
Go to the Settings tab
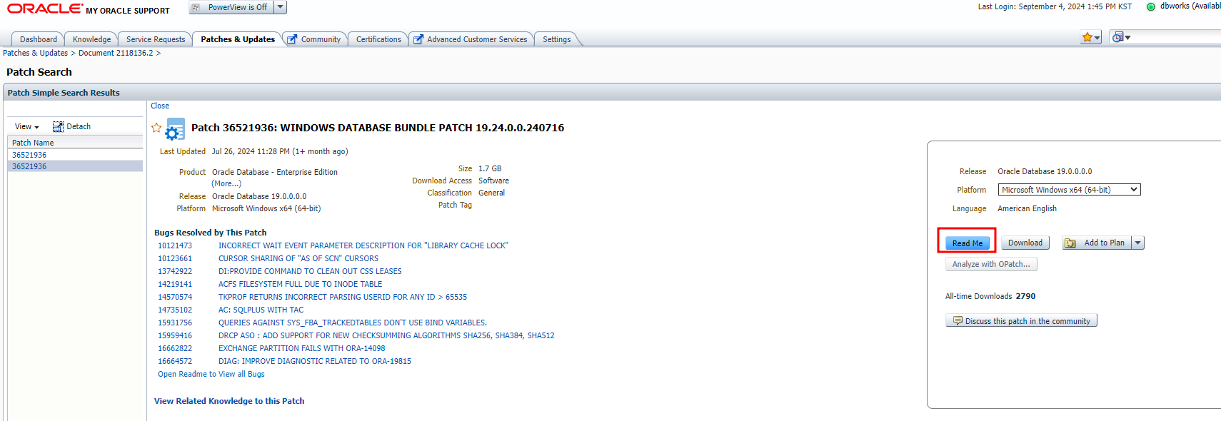click(x=557, y=39)
